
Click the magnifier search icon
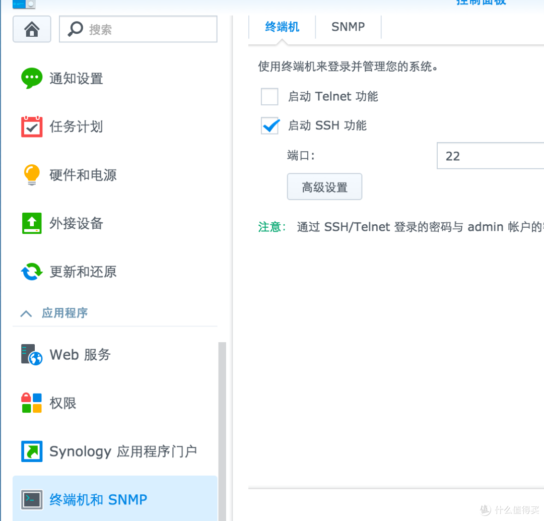tap(75, 29)
